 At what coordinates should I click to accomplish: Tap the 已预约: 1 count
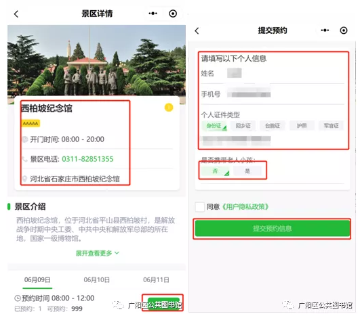point(28,309)
